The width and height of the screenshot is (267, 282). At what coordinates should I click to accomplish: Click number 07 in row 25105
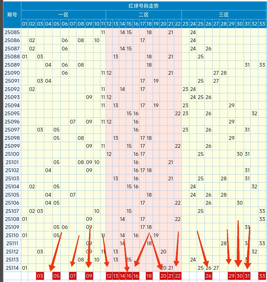[x=73, y=195]
